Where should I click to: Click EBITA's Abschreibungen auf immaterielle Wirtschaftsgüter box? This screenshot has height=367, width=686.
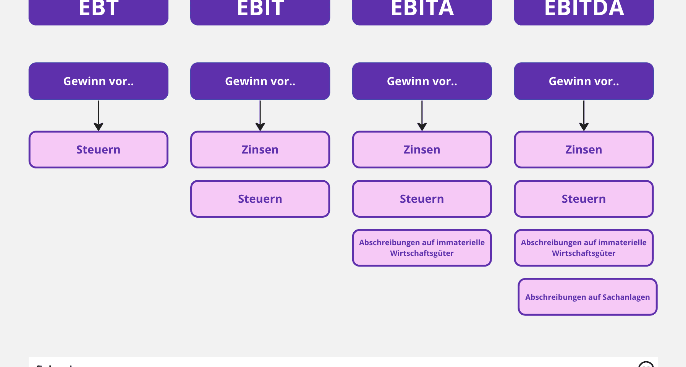(x=422, y=248)
